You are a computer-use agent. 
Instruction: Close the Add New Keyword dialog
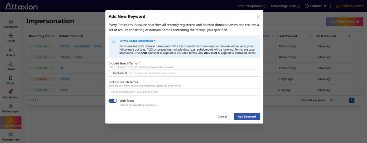coord(258,16)
